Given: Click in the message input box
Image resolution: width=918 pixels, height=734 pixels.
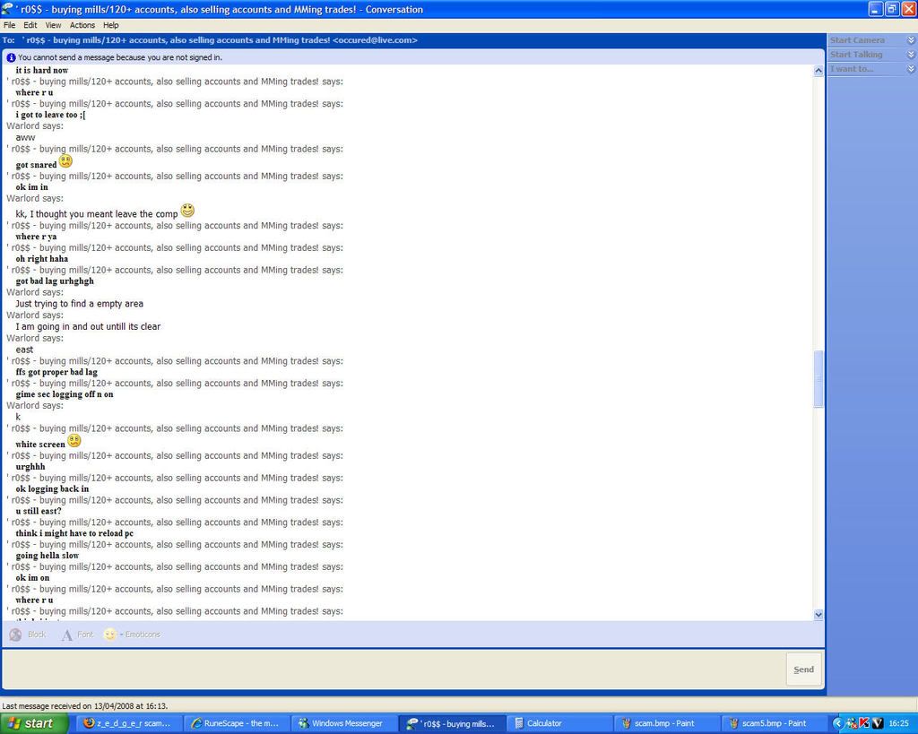Looking at the screenshot, I should click(x=394, y=669).
